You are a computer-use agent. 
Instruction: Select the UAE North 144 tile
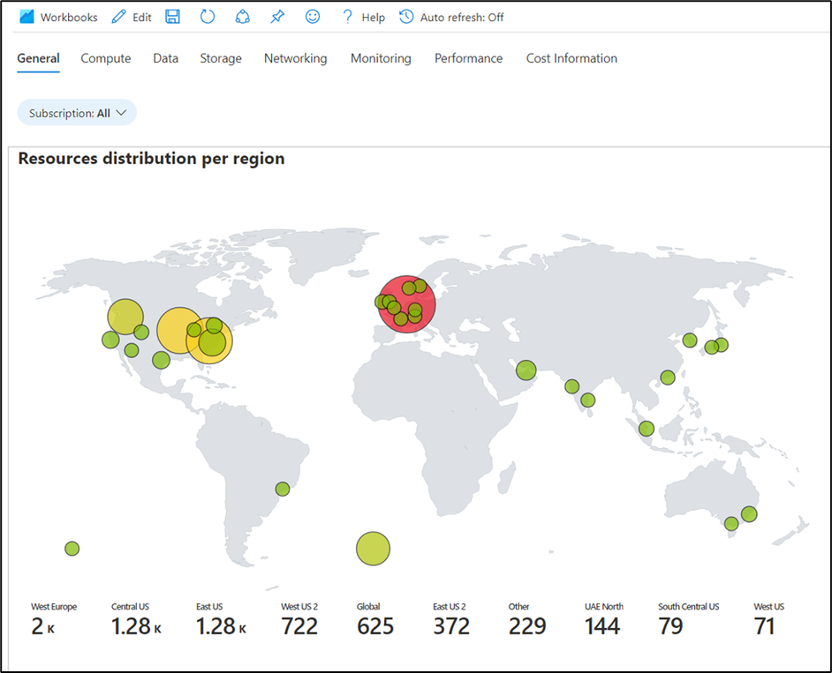[x=603, y=620]
